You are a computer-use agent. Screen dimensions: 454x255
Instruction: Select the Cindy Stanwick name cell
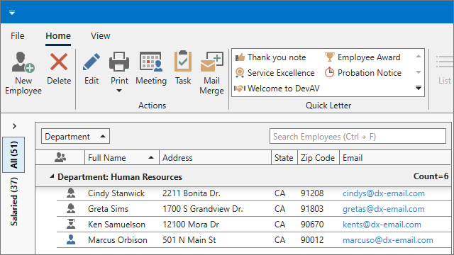pyautogui.click(x=116, y=193)
